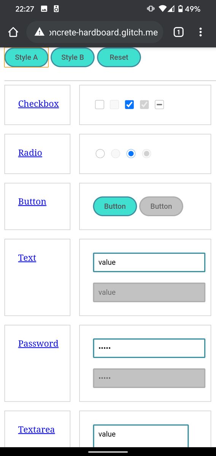Open Chrome's three-dot overflow menu

pyautogui.click(x=200, y=32)
